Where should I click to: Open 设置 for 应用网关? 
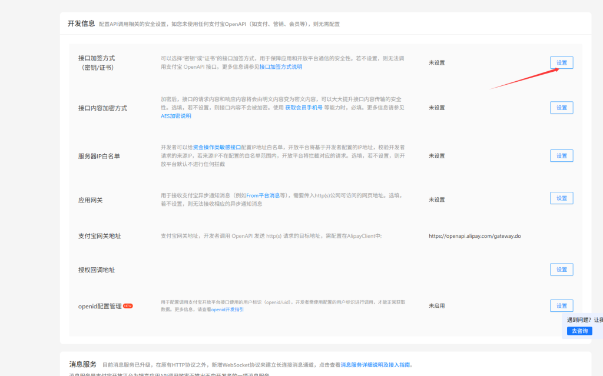pyautogui.click(x=561, y=198)
